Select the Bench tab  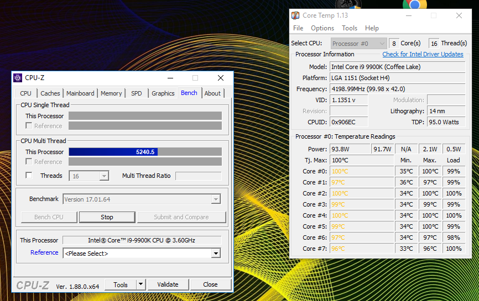[x=189, y=93]
